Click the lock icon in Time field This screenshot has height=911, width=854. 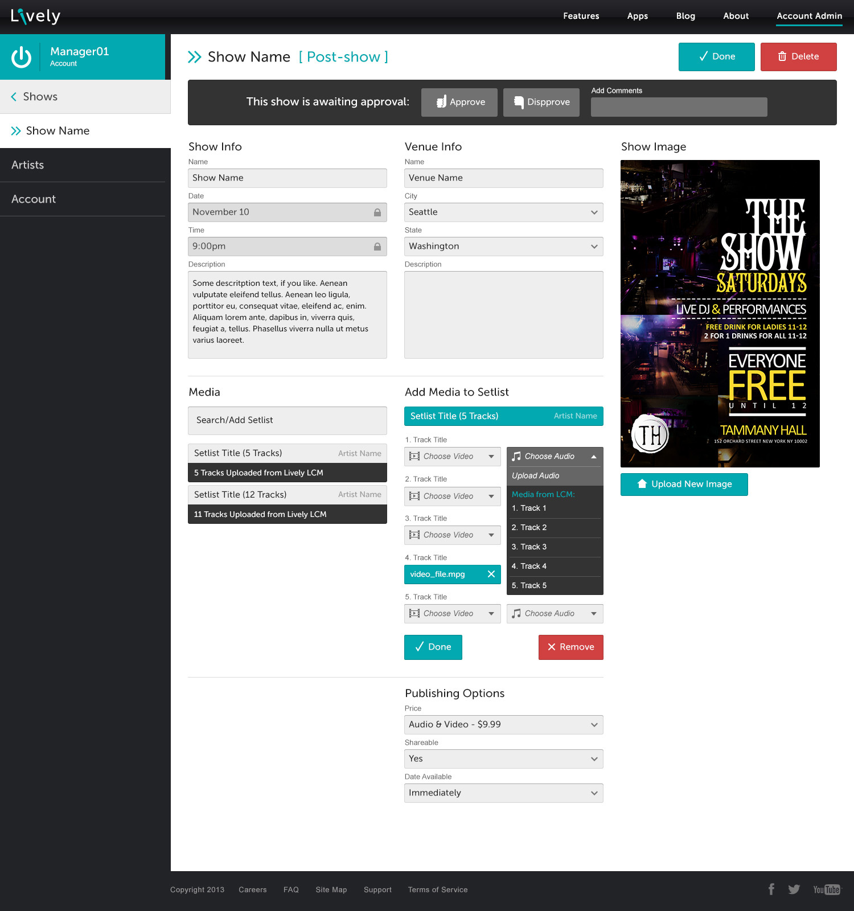click(377, 247)
